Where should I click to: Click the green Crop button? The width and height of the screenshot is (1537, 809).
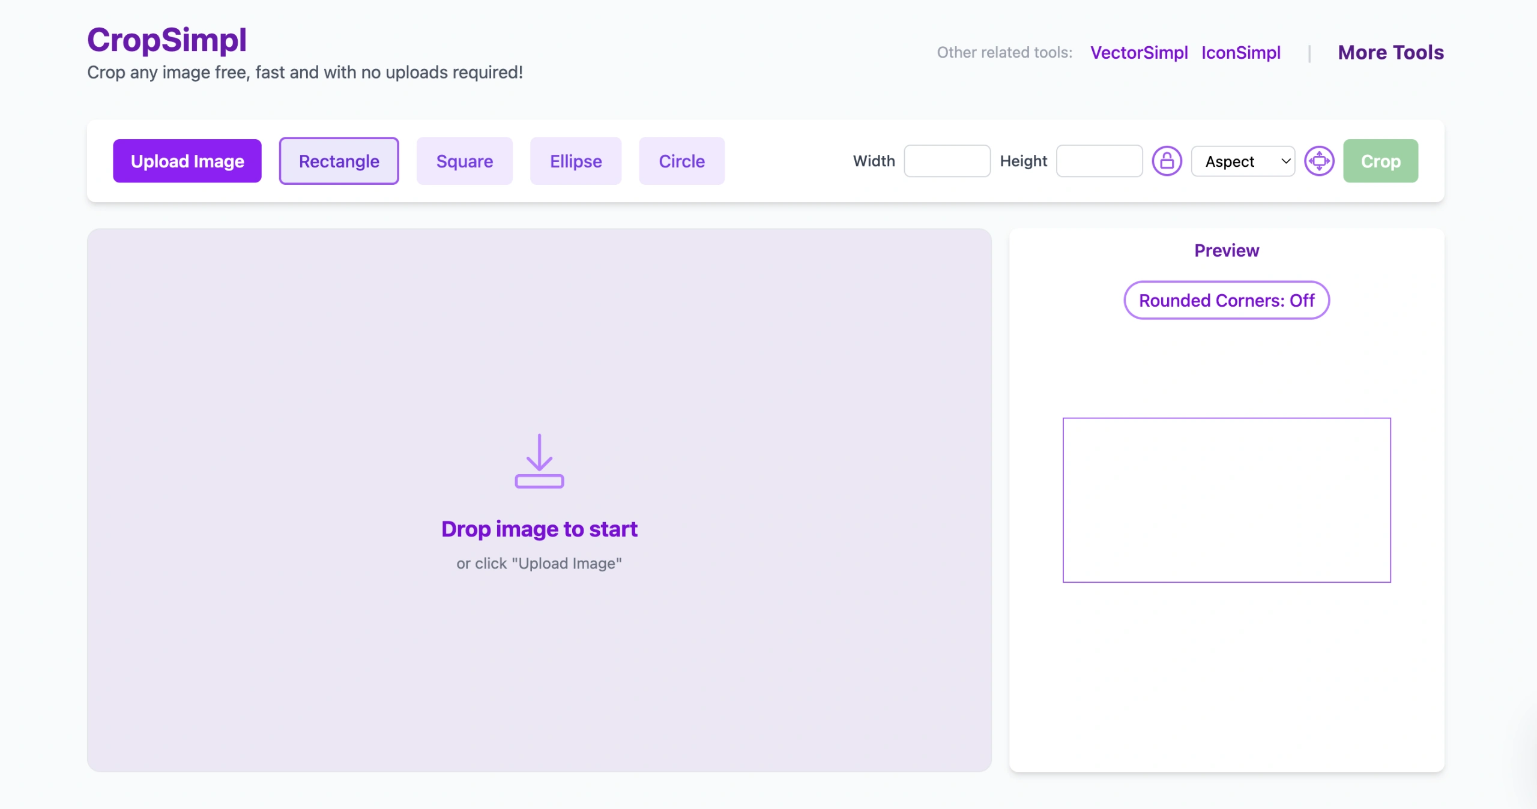point(1380,161)
